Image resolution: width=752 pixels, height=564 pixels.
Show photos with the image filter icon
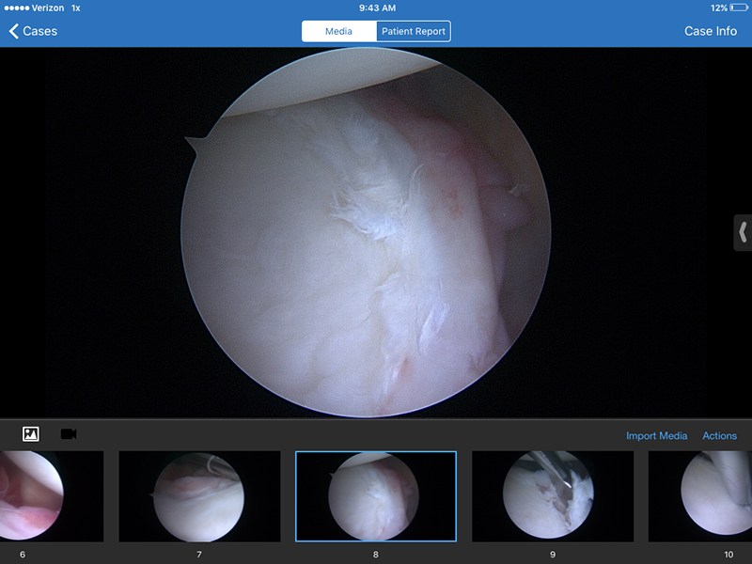tap(31, 434)
